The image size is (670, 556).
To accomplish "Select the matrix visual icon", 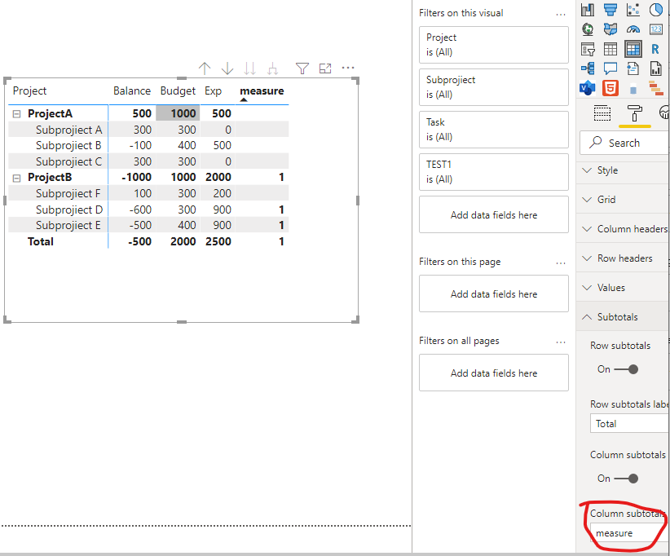I will coord(633,49).
